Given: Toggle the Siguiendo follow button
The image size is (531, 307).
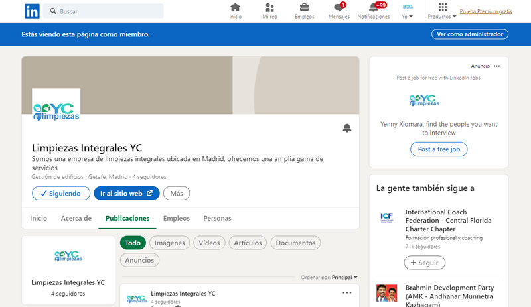Looking at the screenshot, I should coord(61,193).
